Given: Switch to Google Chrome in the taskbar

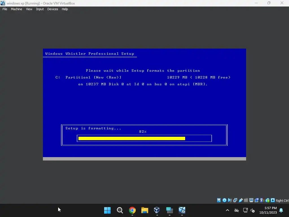Looking at the screenshot, I should click(132, 210).
